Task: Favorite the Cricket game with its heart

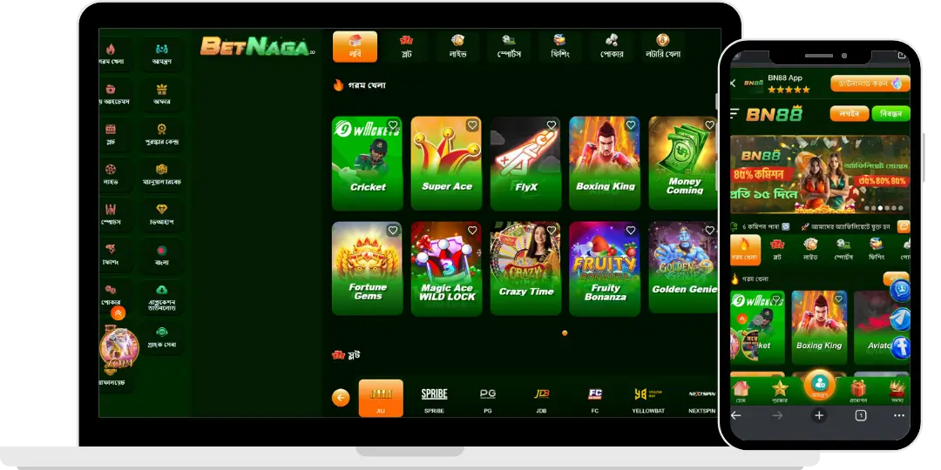Action: [393, 125]
